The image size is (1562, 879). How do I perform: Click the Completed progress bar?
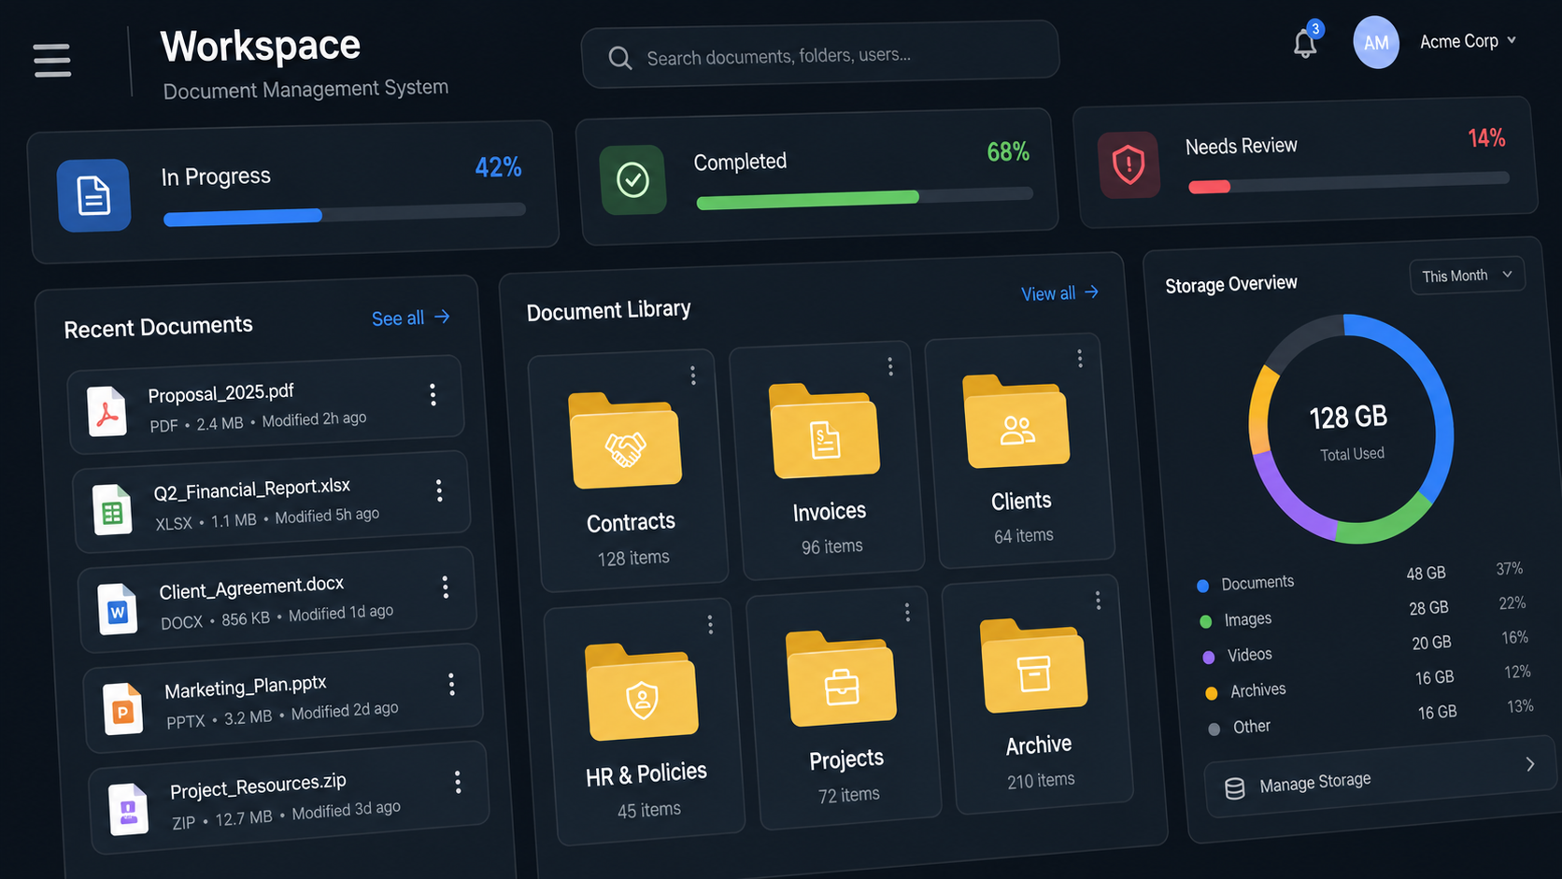click(x=864, y=198)
